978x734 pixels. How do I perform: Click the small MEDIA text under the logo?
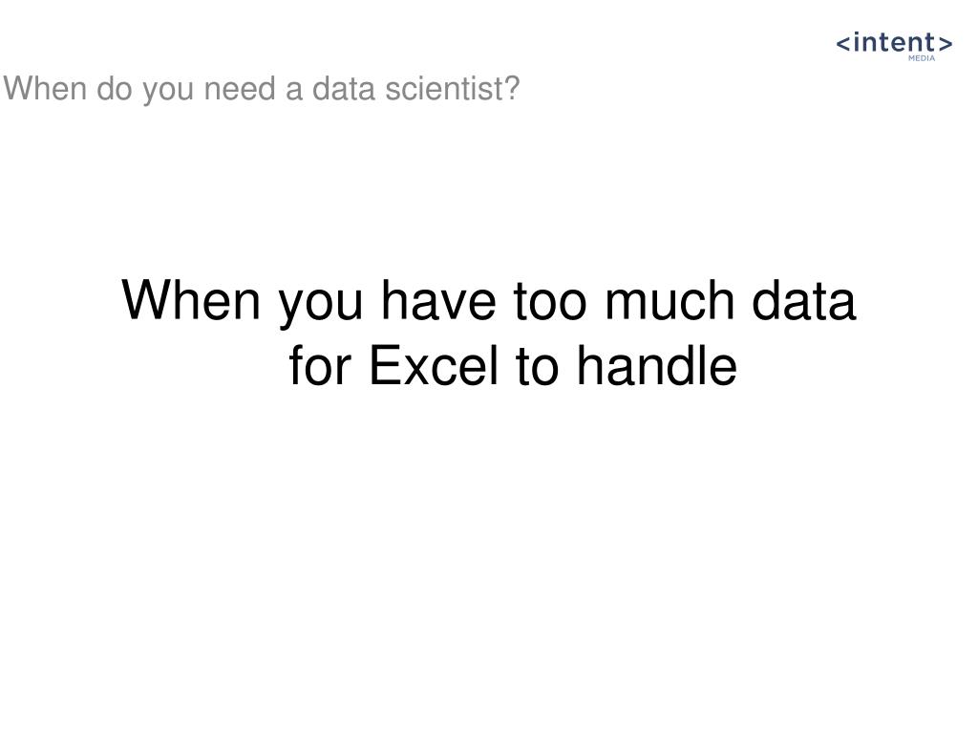(x=921, y=58)
